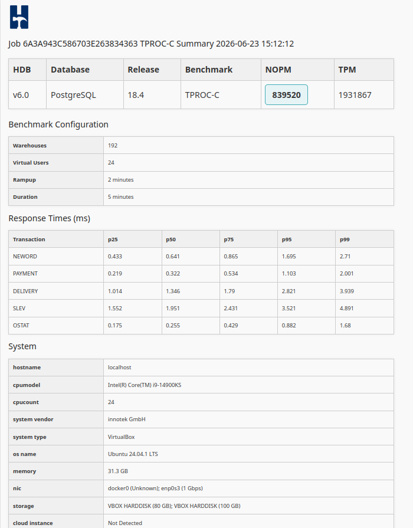
Task: Click the os name value Ubuntu 24.04.1 LTS
Action: click(x=133, y=454)
